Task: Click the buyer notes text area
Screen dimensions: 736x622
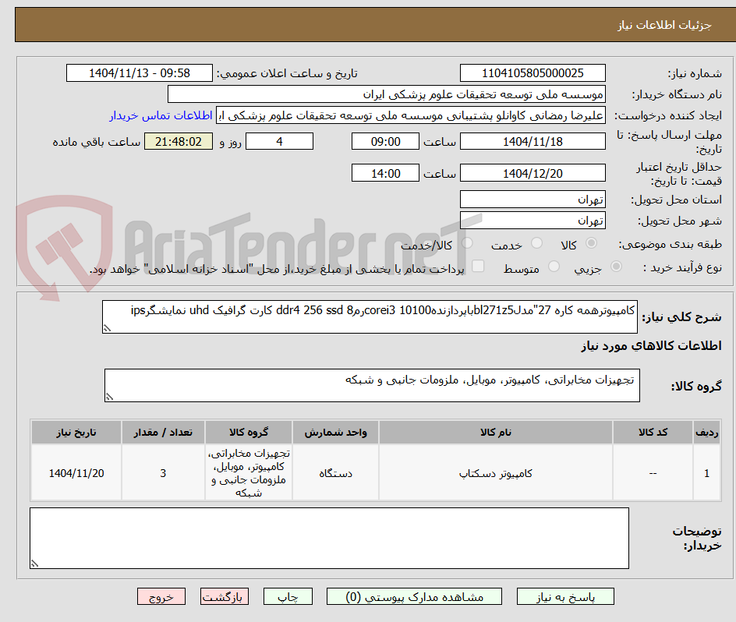Action: (329, 538)
